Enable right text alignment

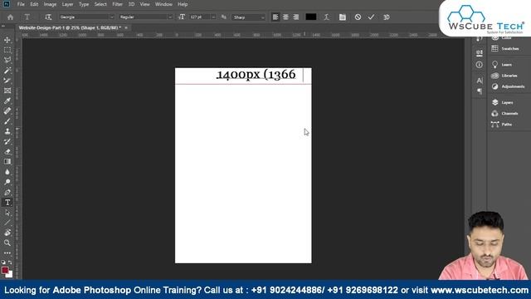pyautogui.click(x=296, y=17)
